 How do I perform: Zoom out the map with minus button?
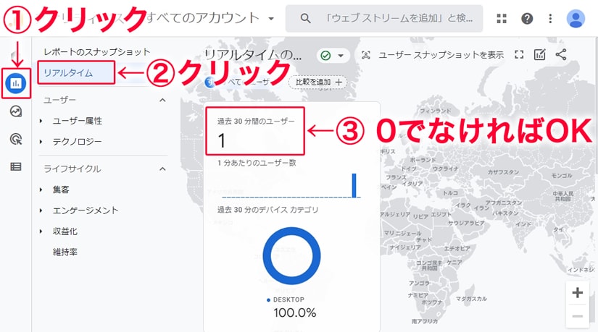578,316
